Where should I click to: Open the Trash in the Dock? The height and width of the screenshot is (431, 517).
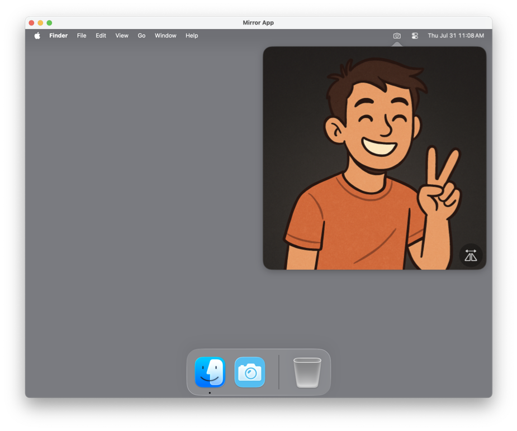307,372
